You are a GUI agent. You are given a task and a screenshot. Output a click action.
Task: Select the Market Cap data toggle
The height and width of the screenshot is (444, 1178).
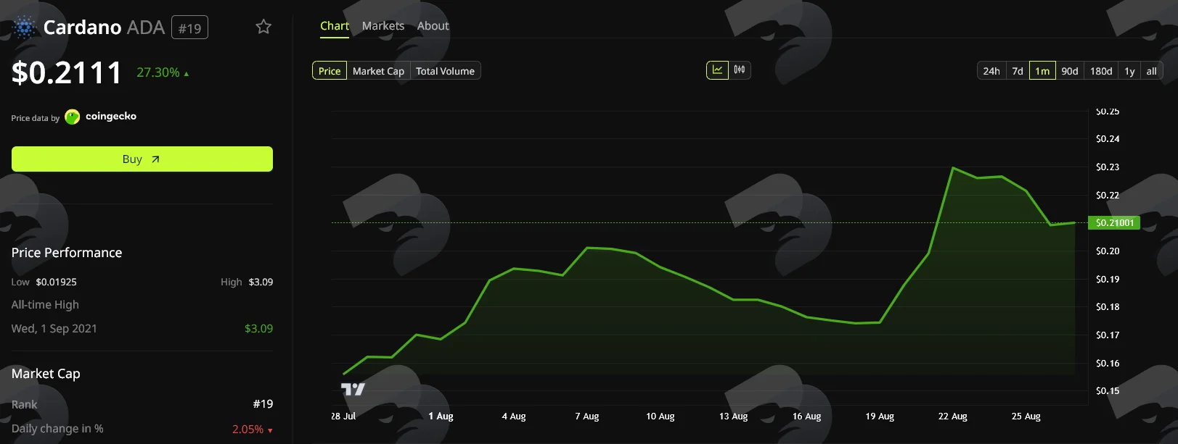tap(378, 71)
